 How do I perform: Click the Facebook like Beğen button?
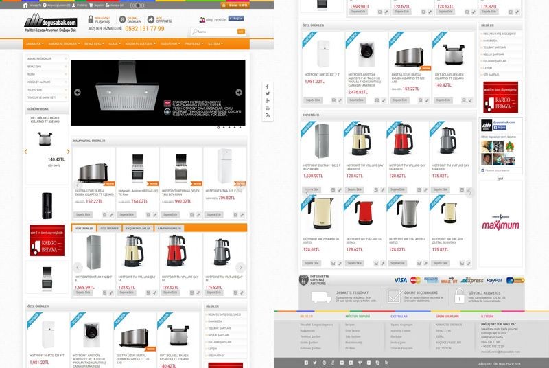click(500, 128)
